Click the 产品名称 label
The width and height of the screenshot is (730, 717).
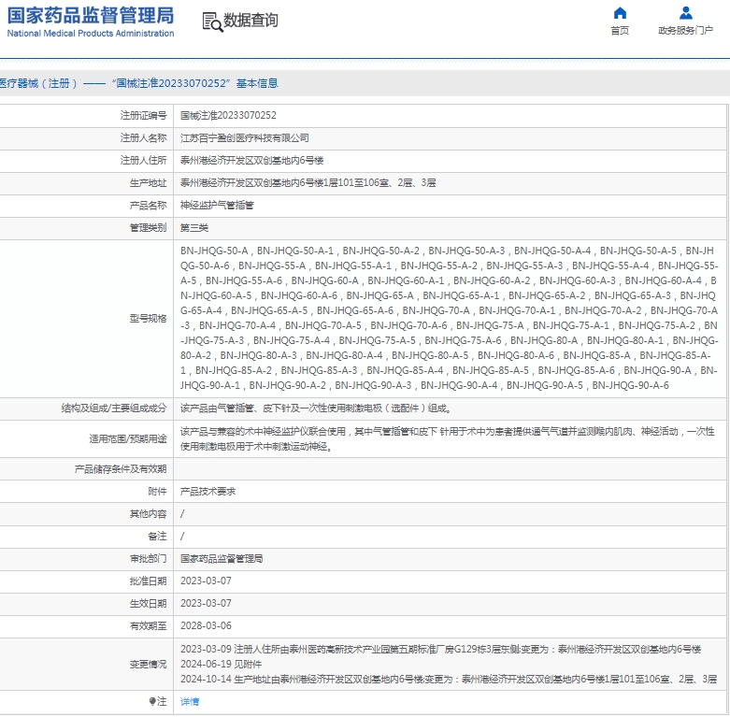click(148, 205)
